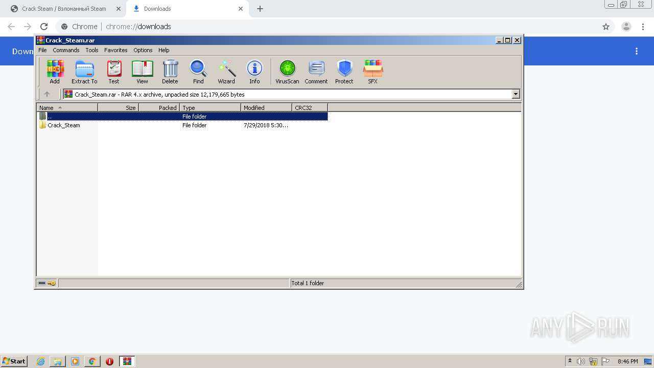Go up one folder level arrow

pyautogui.click(x=47, y=94)
